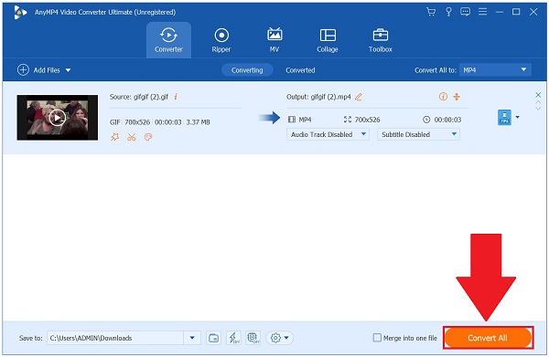The height and width of the screenshot is (357, 549).
Task: Open the MV tab
Action: click(274, 40)
